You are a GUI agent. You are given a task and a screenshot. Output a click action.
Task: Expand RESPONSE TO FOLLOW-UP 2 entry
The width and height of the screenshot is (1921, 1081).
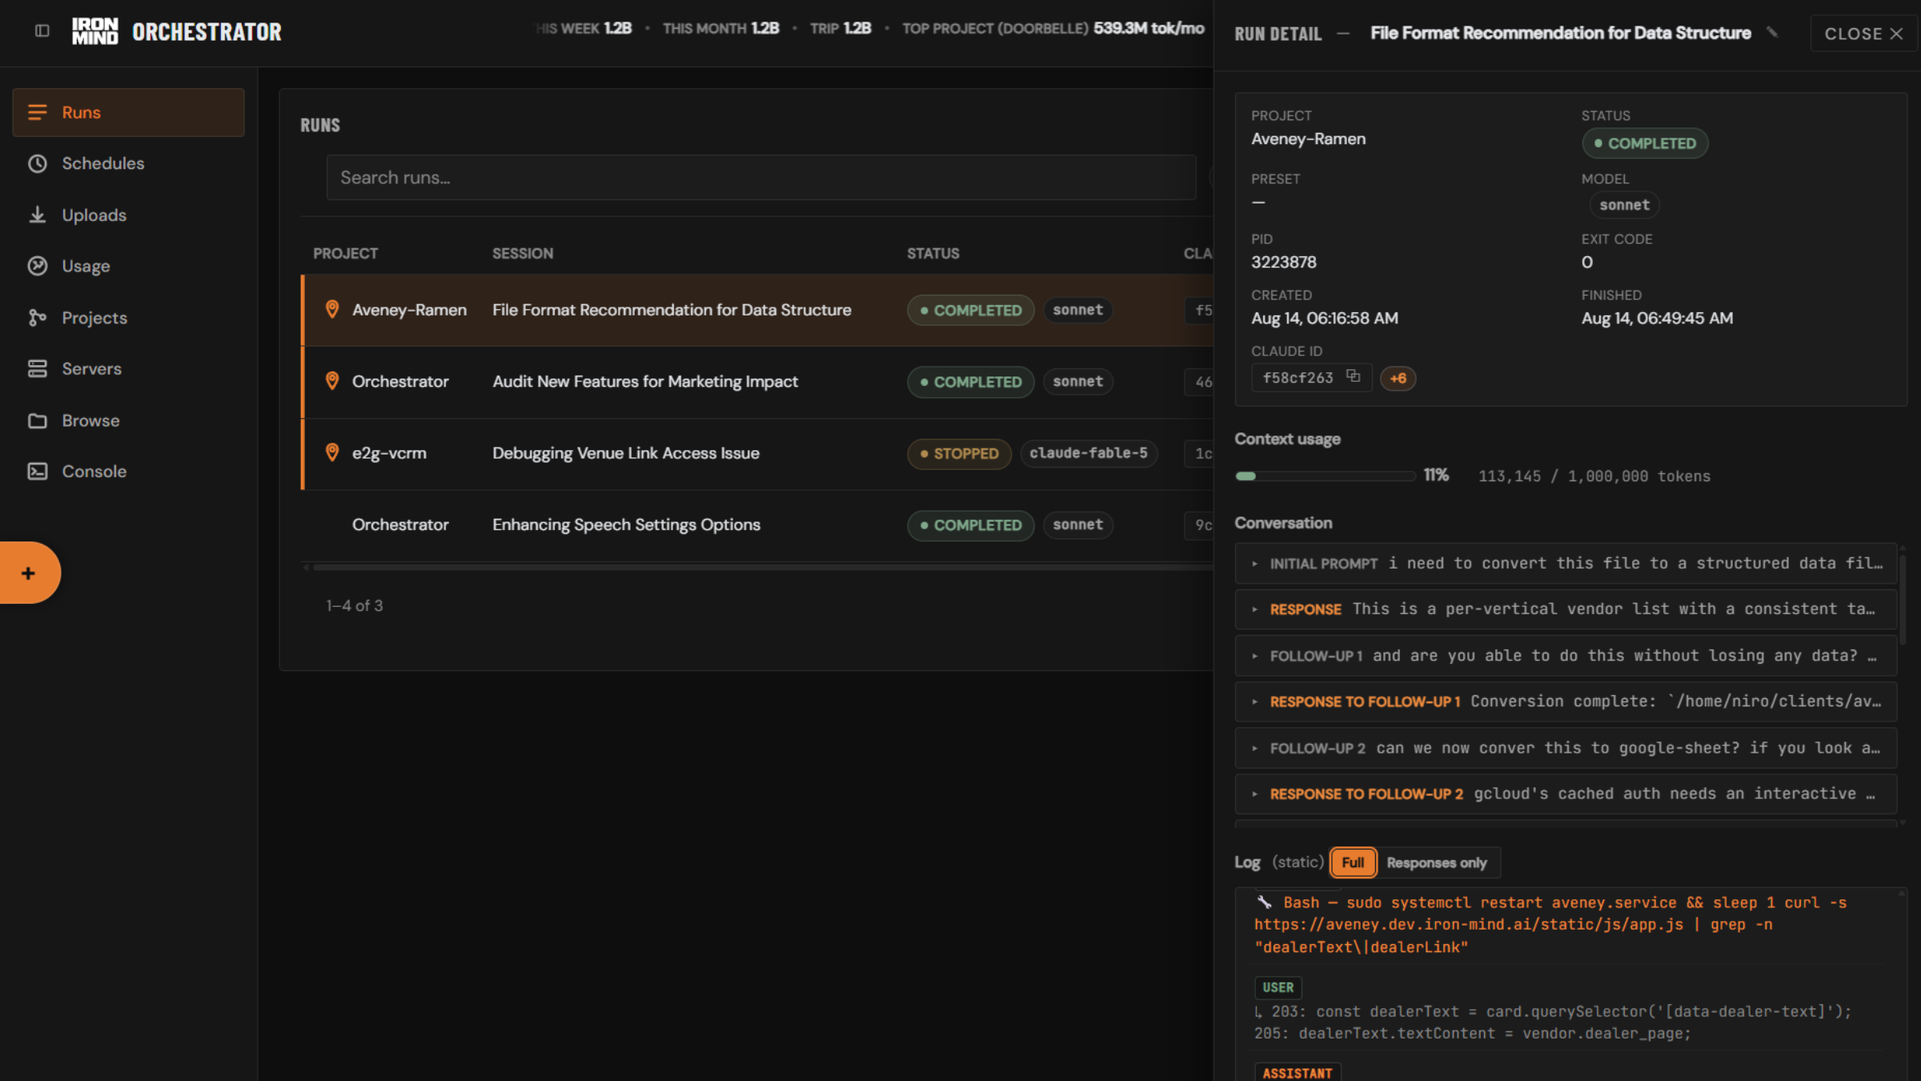click(1566, 794)
